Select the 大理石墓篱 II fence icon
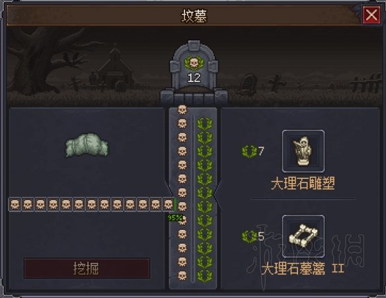Image resolution: width=386 pixels, height=298 pixels. click(303, 237)
